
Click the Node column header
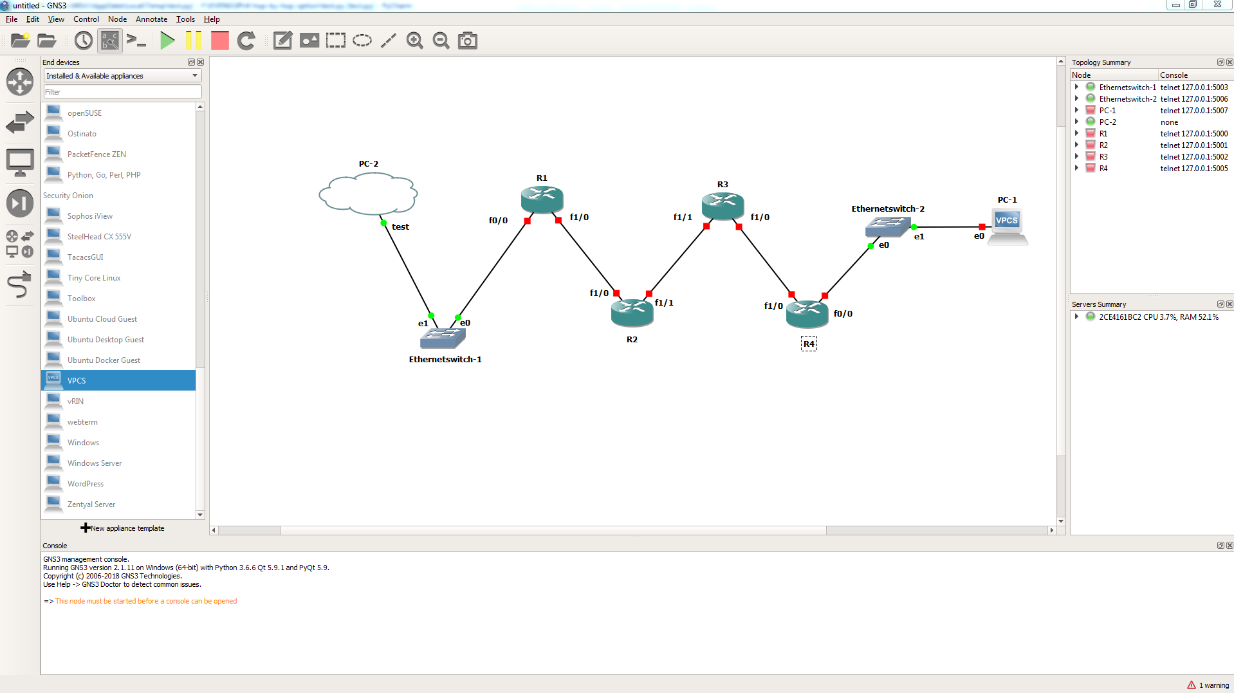1114,75
